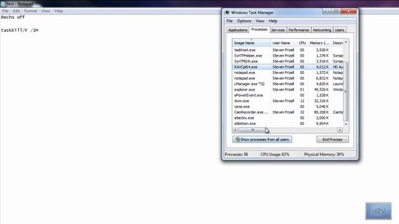Click horizontal scrollbar right arrow
This screenshot has width=399, height=224.
click(x=340, y=130)
